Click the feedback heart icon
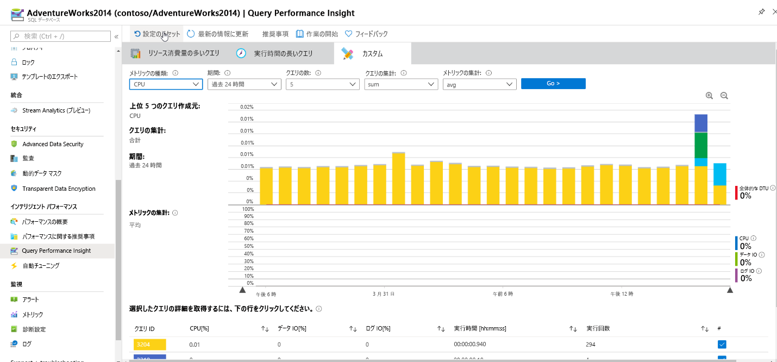Image resolution: width=777 pixels, height=362 pixels. tap(349, 34)
